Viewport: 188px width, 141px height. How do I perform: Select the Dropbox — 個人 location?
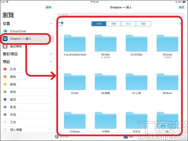pyautogui.click(x=27, y=39)
